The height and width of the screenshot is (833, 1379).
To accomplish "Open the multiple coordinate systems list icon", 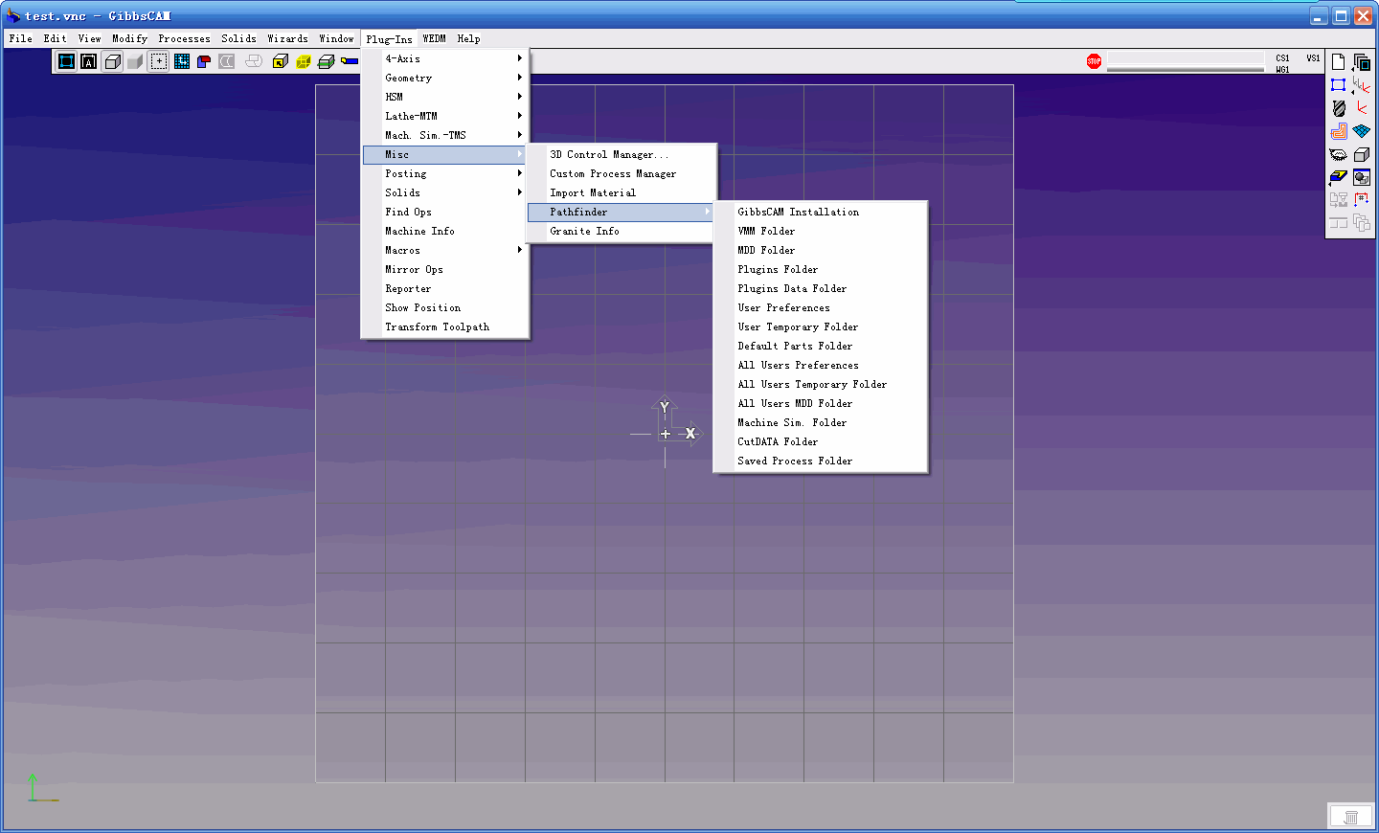I will [x=1362, y=85].
